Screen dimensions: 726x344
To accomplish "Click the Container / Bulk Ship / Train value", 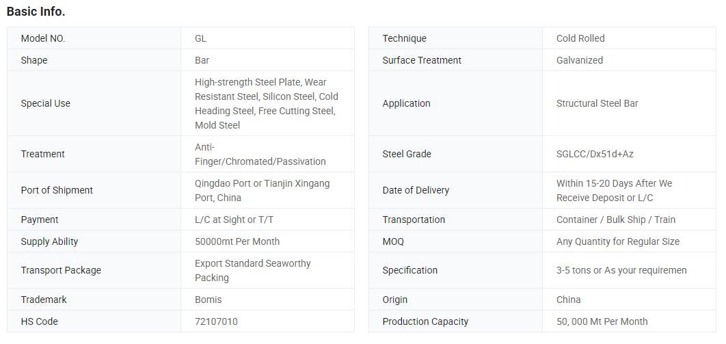I will pos(615,220).
